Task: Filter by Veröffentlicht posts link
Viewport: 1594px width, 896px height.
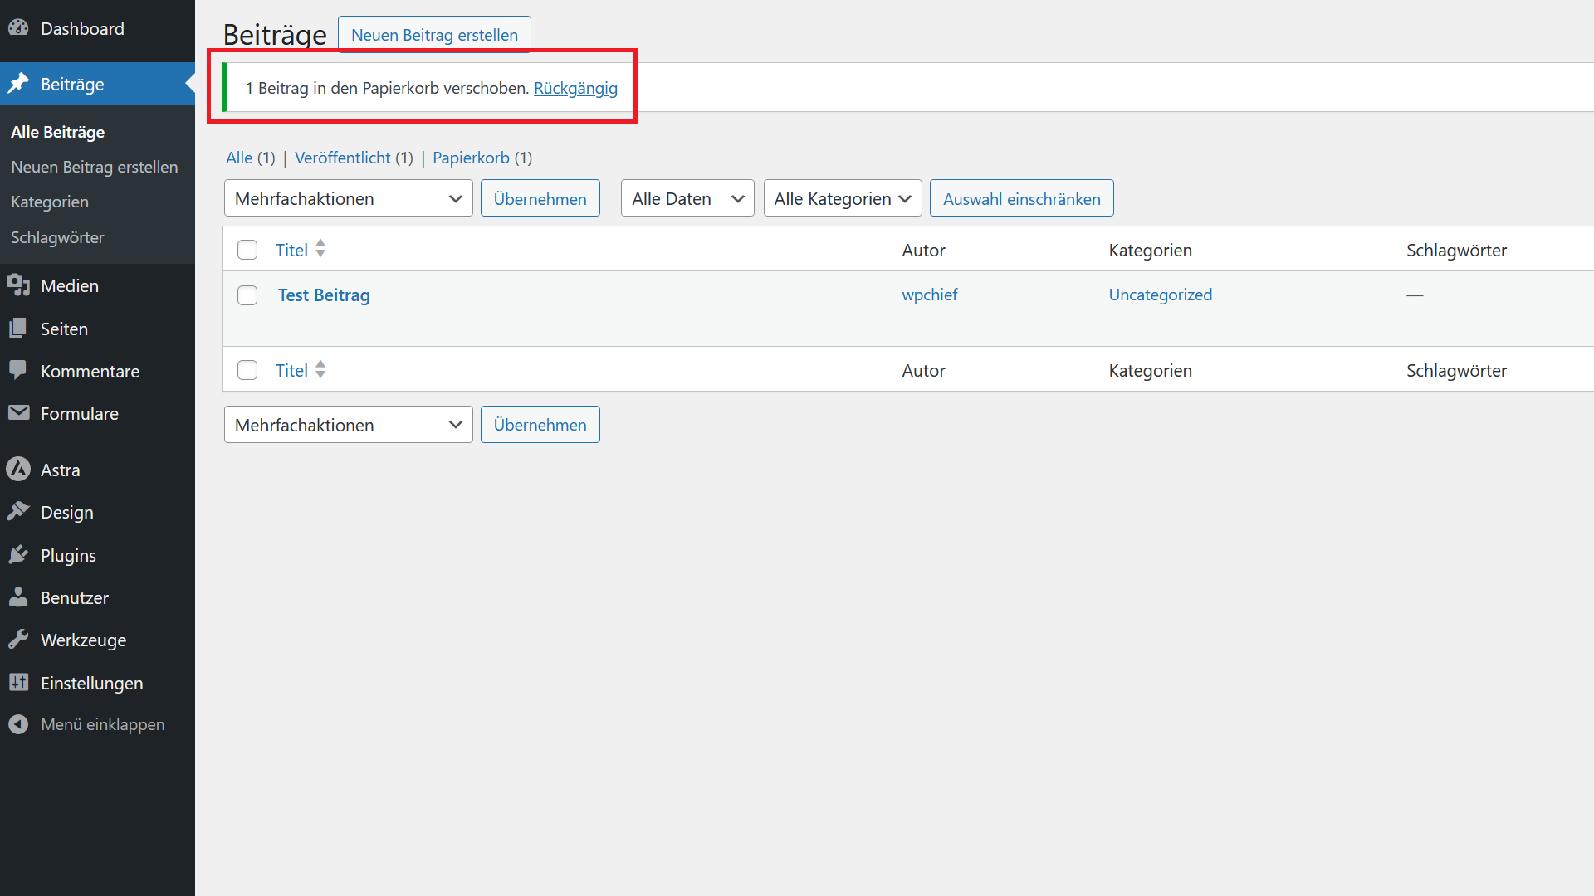Action: point(342,158)
